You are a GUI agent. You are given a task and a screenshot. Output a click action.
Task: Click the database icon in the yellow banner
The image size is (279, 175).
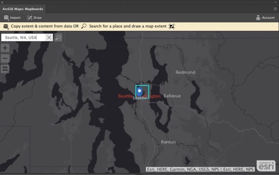click(6, 27)
